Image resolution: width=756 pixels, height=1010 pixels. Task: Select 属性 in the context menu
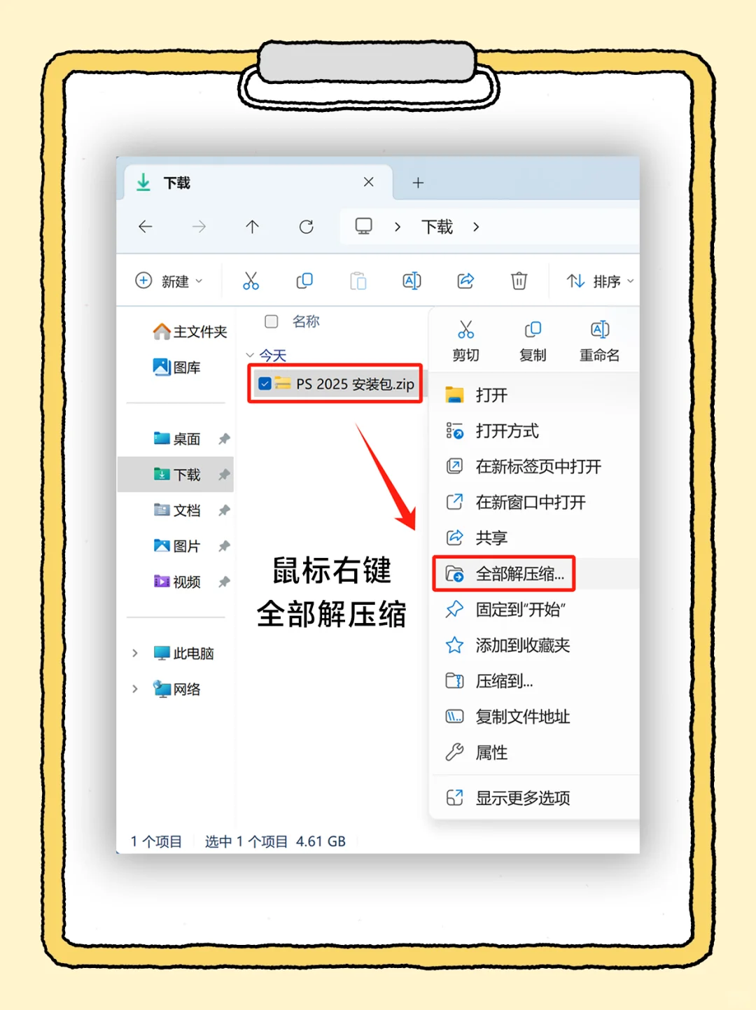pyautogui.click(x=535, y=752)
